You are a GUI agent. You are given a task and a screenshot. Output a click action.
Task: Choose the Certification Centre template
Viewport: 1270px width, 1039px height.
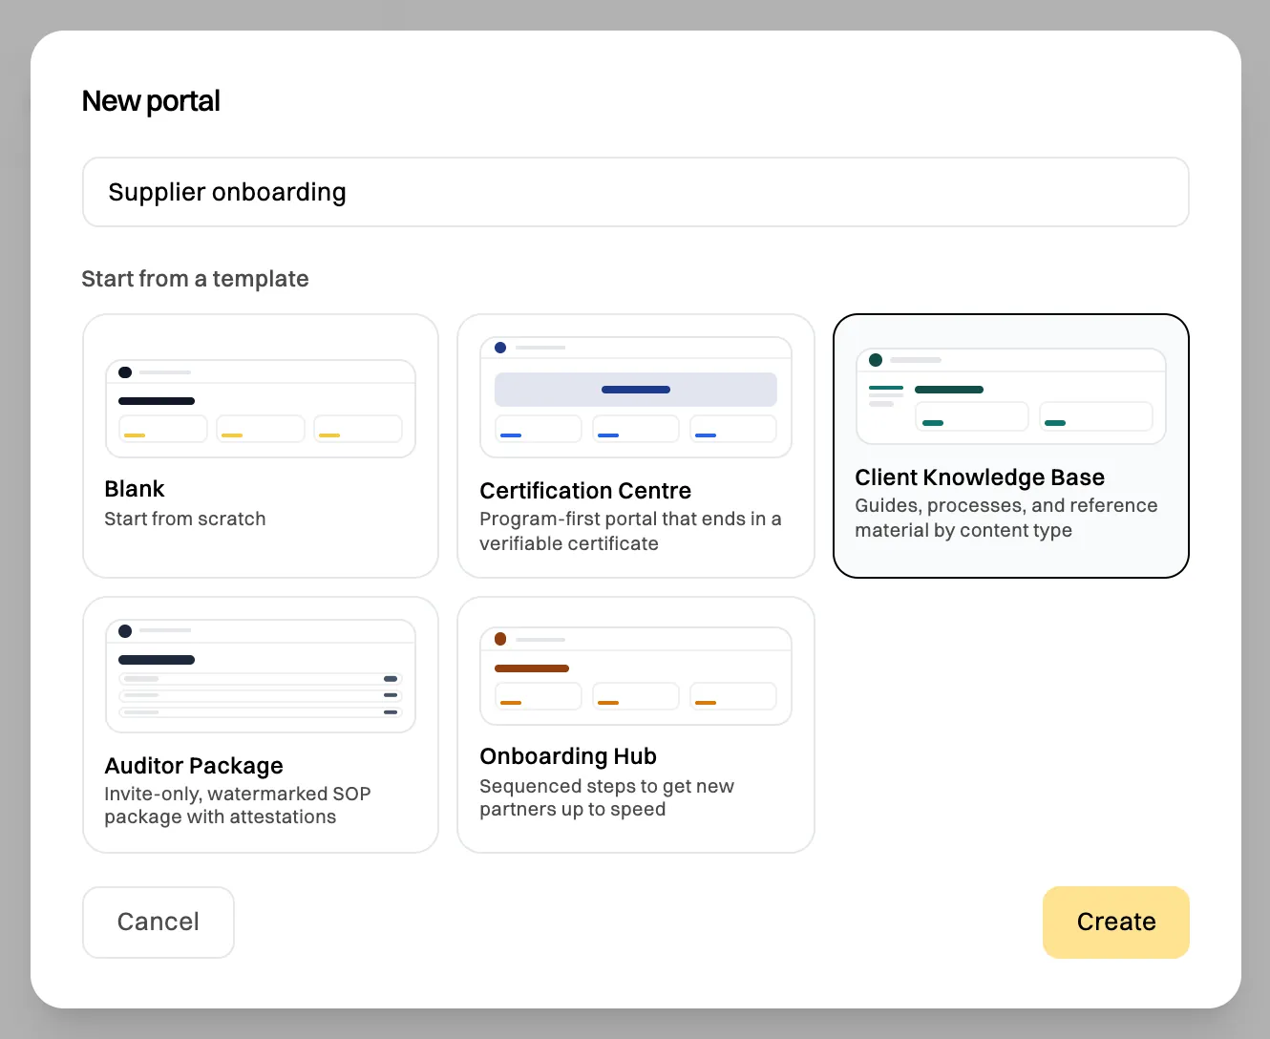coord(636,446)
